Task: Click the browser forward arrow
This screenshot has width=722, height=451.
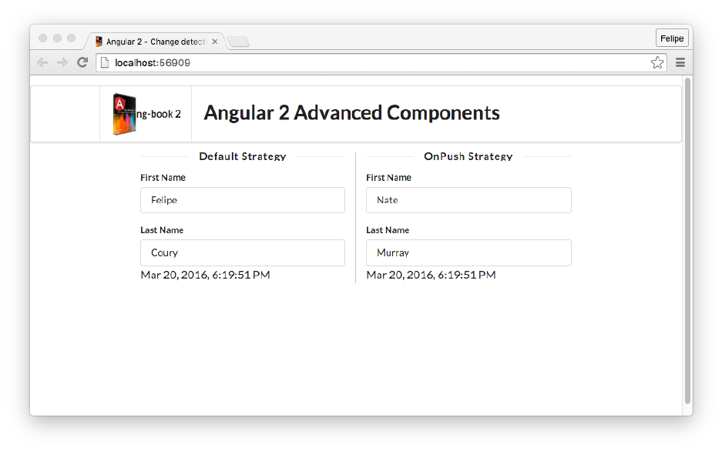Action: (x=62, y=62)
